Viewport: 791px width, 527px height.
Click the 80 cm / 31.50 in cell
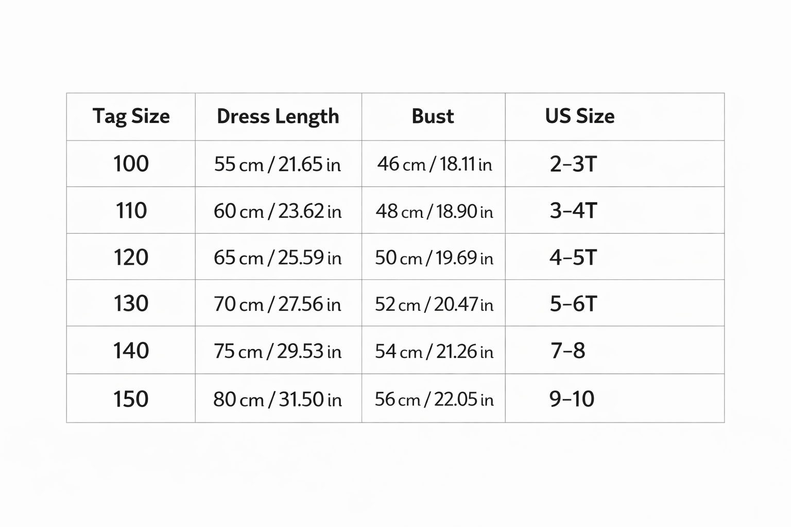(x=278, y=399)
